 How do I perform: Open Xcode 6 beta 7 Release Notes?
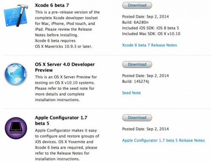pyautogui.click(x=149, y=45)
